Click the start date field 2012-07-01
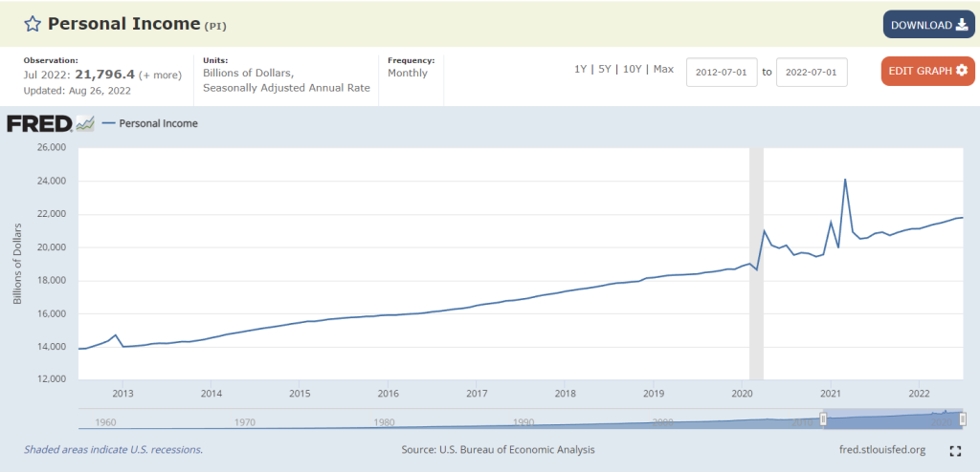Viewport: 980px width, 472px height. click(x=722, y=73)
